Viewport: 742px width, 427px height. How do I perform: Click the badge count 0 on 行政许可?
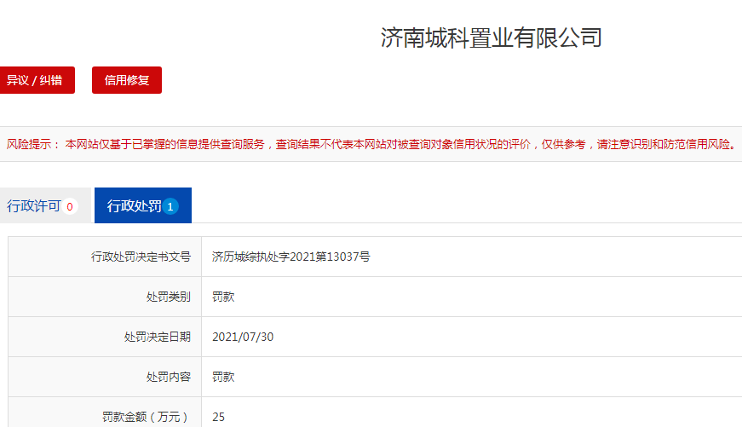(70, 206)
